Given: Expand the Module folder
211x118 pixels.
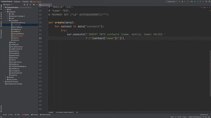Looking at the screenshot, I should click(6, 77).
